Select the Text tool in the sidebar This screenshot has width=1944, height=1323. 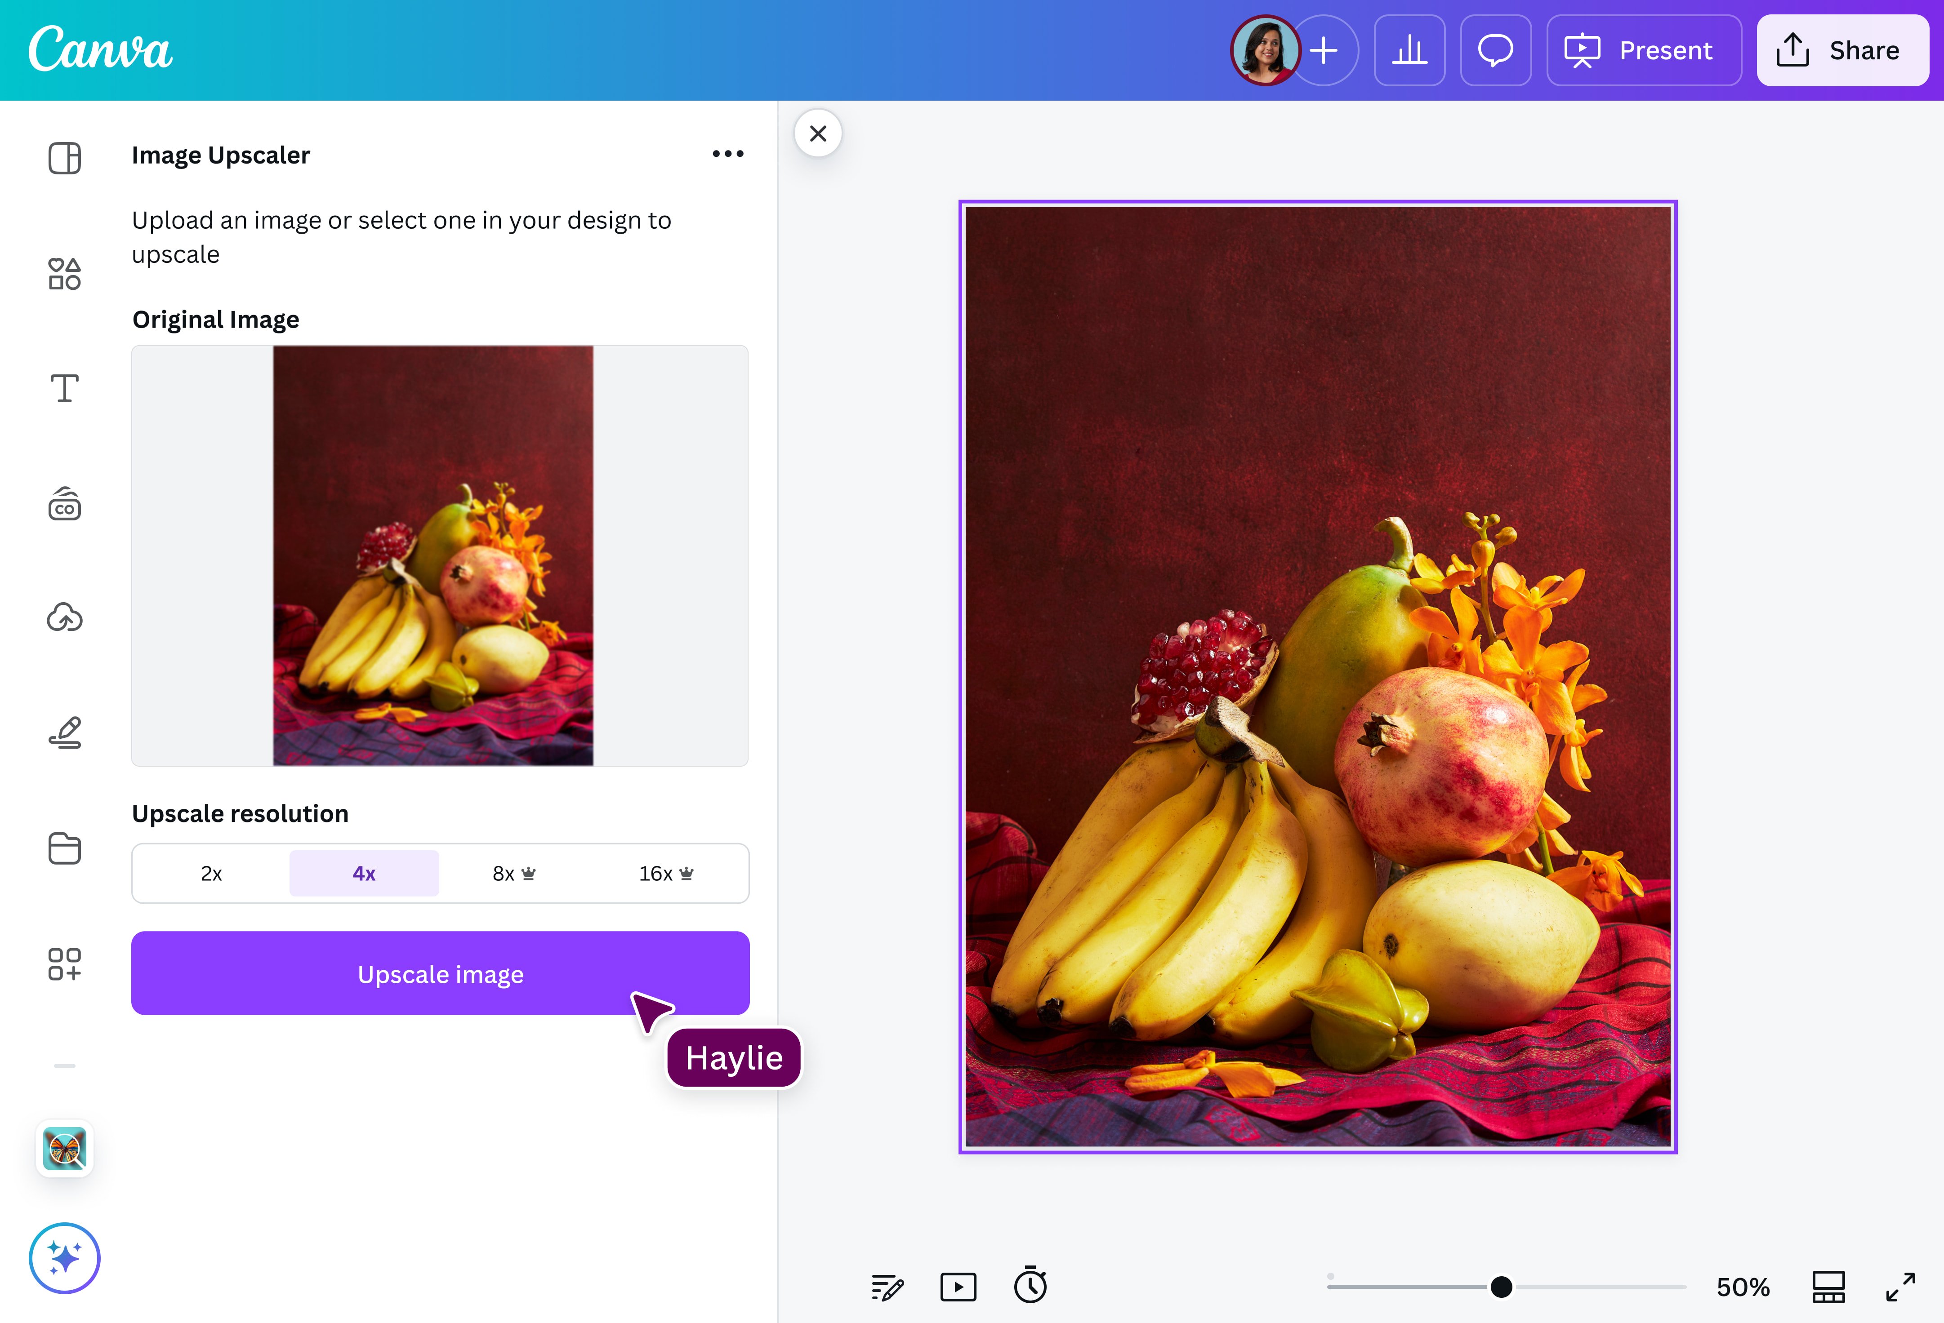[64, 387]
